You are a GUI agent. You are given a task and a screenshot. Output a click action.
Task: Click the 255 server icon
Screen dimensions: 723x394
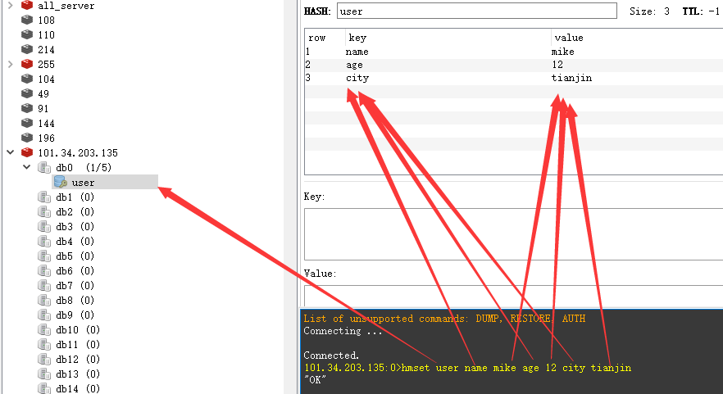(27, 64)
